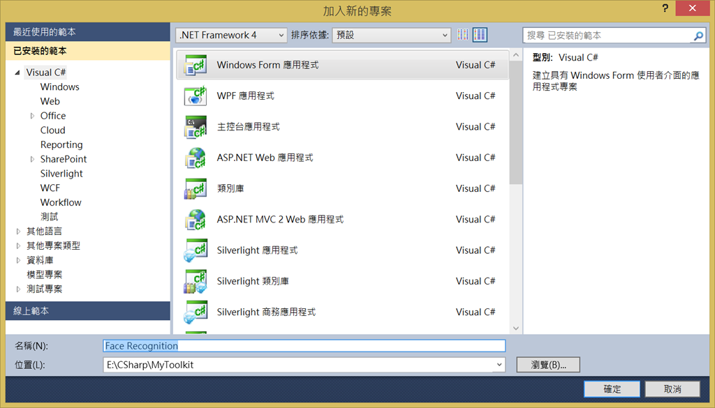Select the Windows category in tree

coord(60,86)
